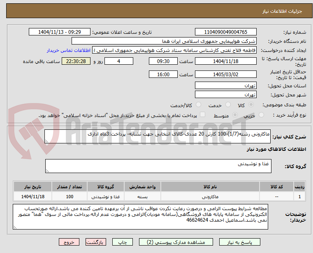The width and height of the screenshot is (313, 253).
Task: Click the validity time 16:00 field
Action: click(163, 75)
